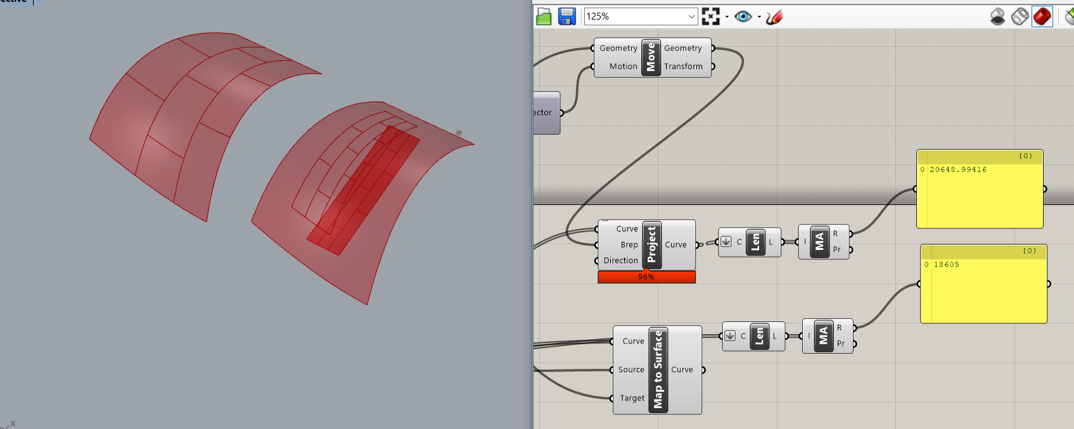Click the Zoom Extents icon
Image resolution: width=1074 pixels, height=429 pixels.
pyautogui.click(x=711, y=16)
